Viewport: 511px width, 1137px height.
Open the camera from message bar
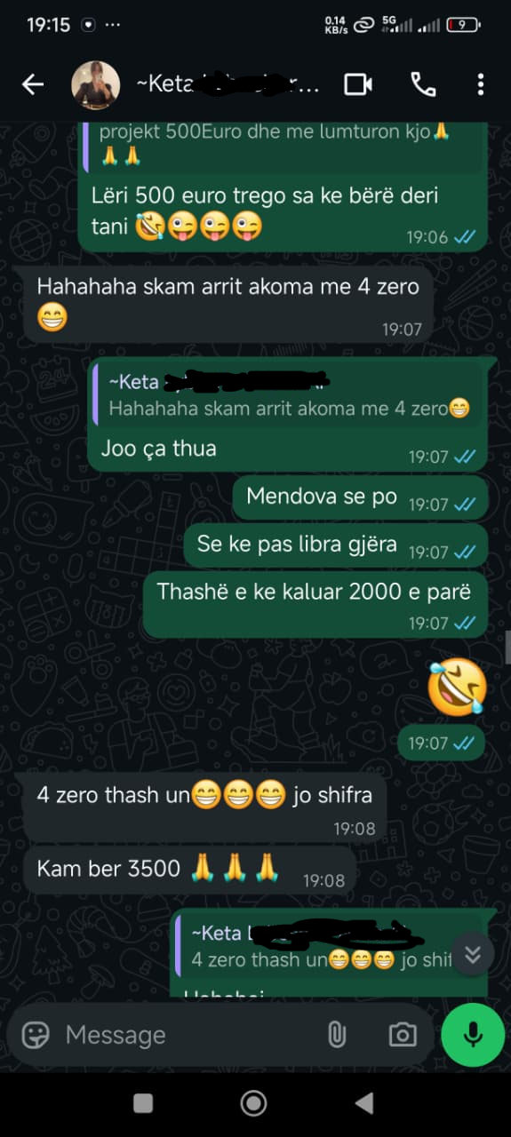(403, 1035)
